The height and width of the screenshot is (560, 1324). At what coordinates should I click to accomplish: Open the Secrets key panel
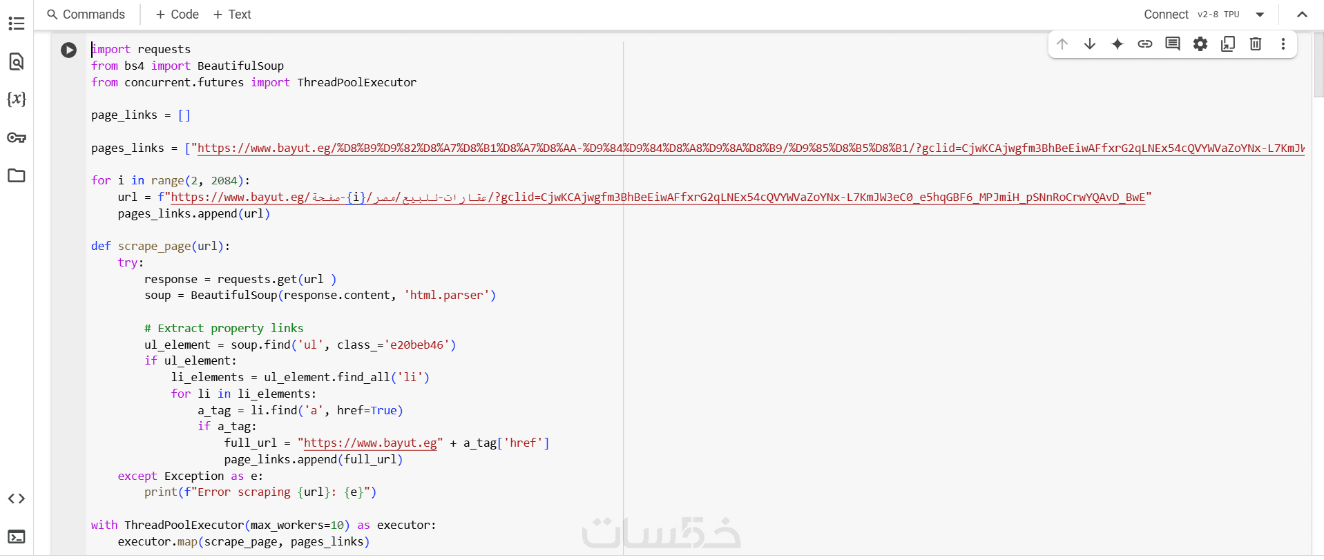17,137
